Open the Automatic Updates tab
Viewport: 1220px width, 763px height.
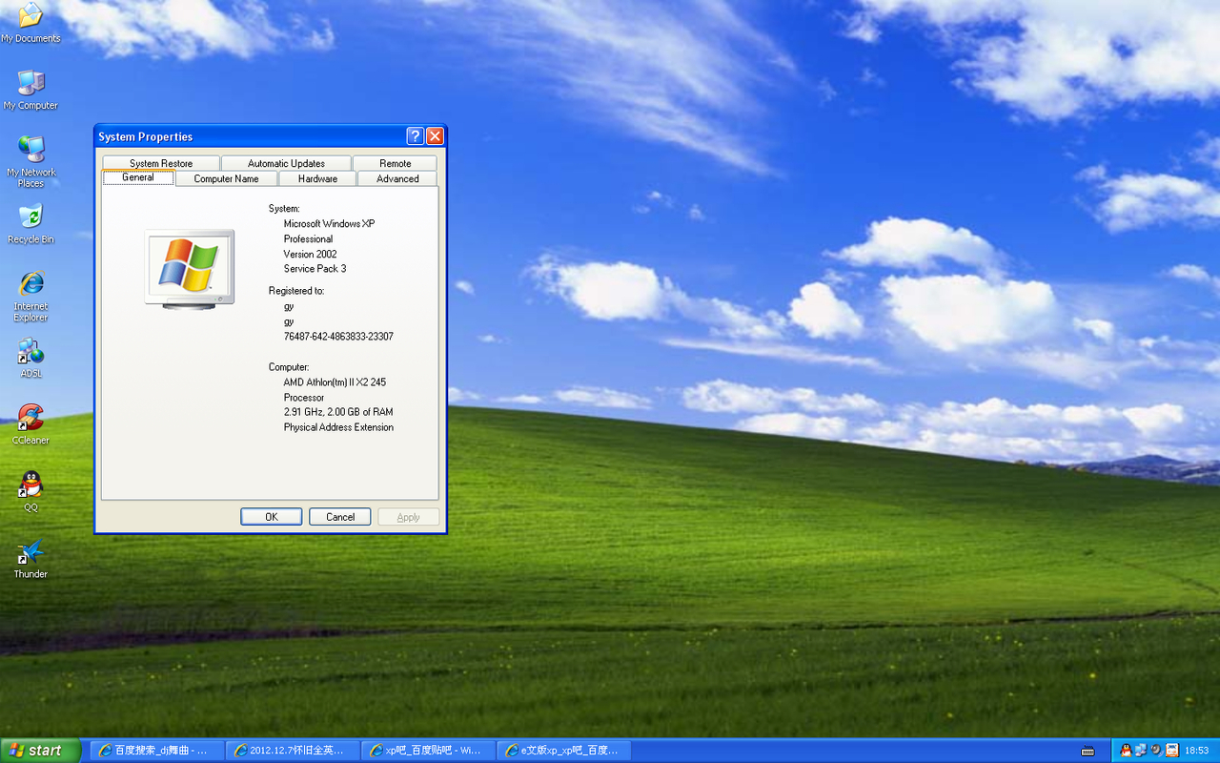pos(286,163)
